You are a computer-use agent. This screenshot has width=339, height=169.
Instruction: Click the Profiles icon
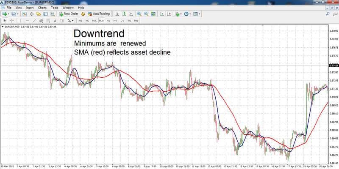click(14, 14)
